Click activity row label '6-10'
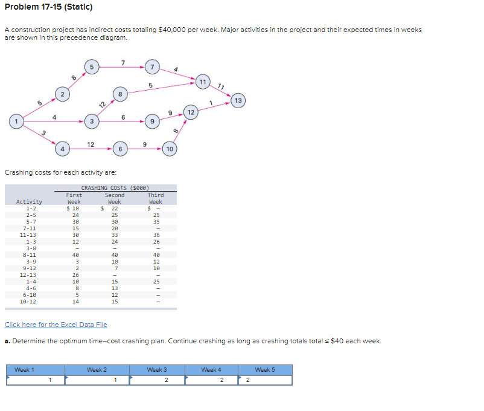Viewport: 484px width, 411px height. click(x=30, y=295)
